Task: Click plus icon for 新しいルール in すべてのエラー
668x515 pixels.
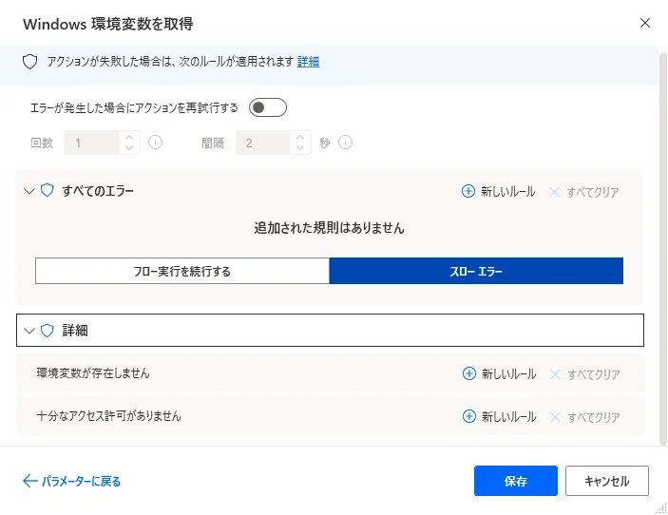Action: (x=468, y=192)
